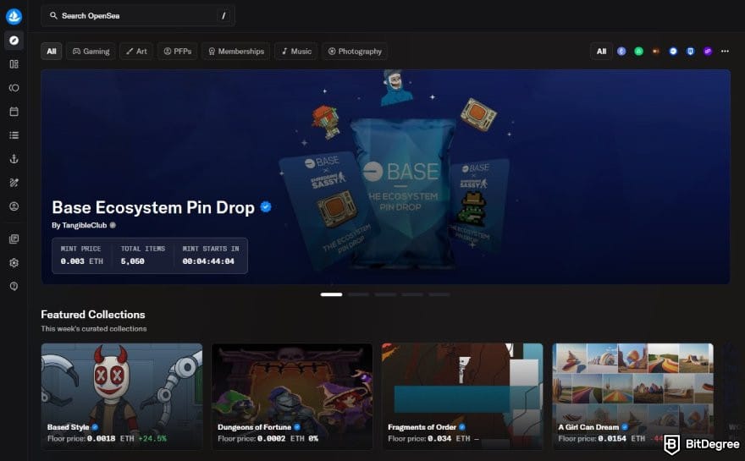745x461 pixels.
Task: Expand more chains with the ellipsis
Action: pyautogui.click(x=725, y=52)
